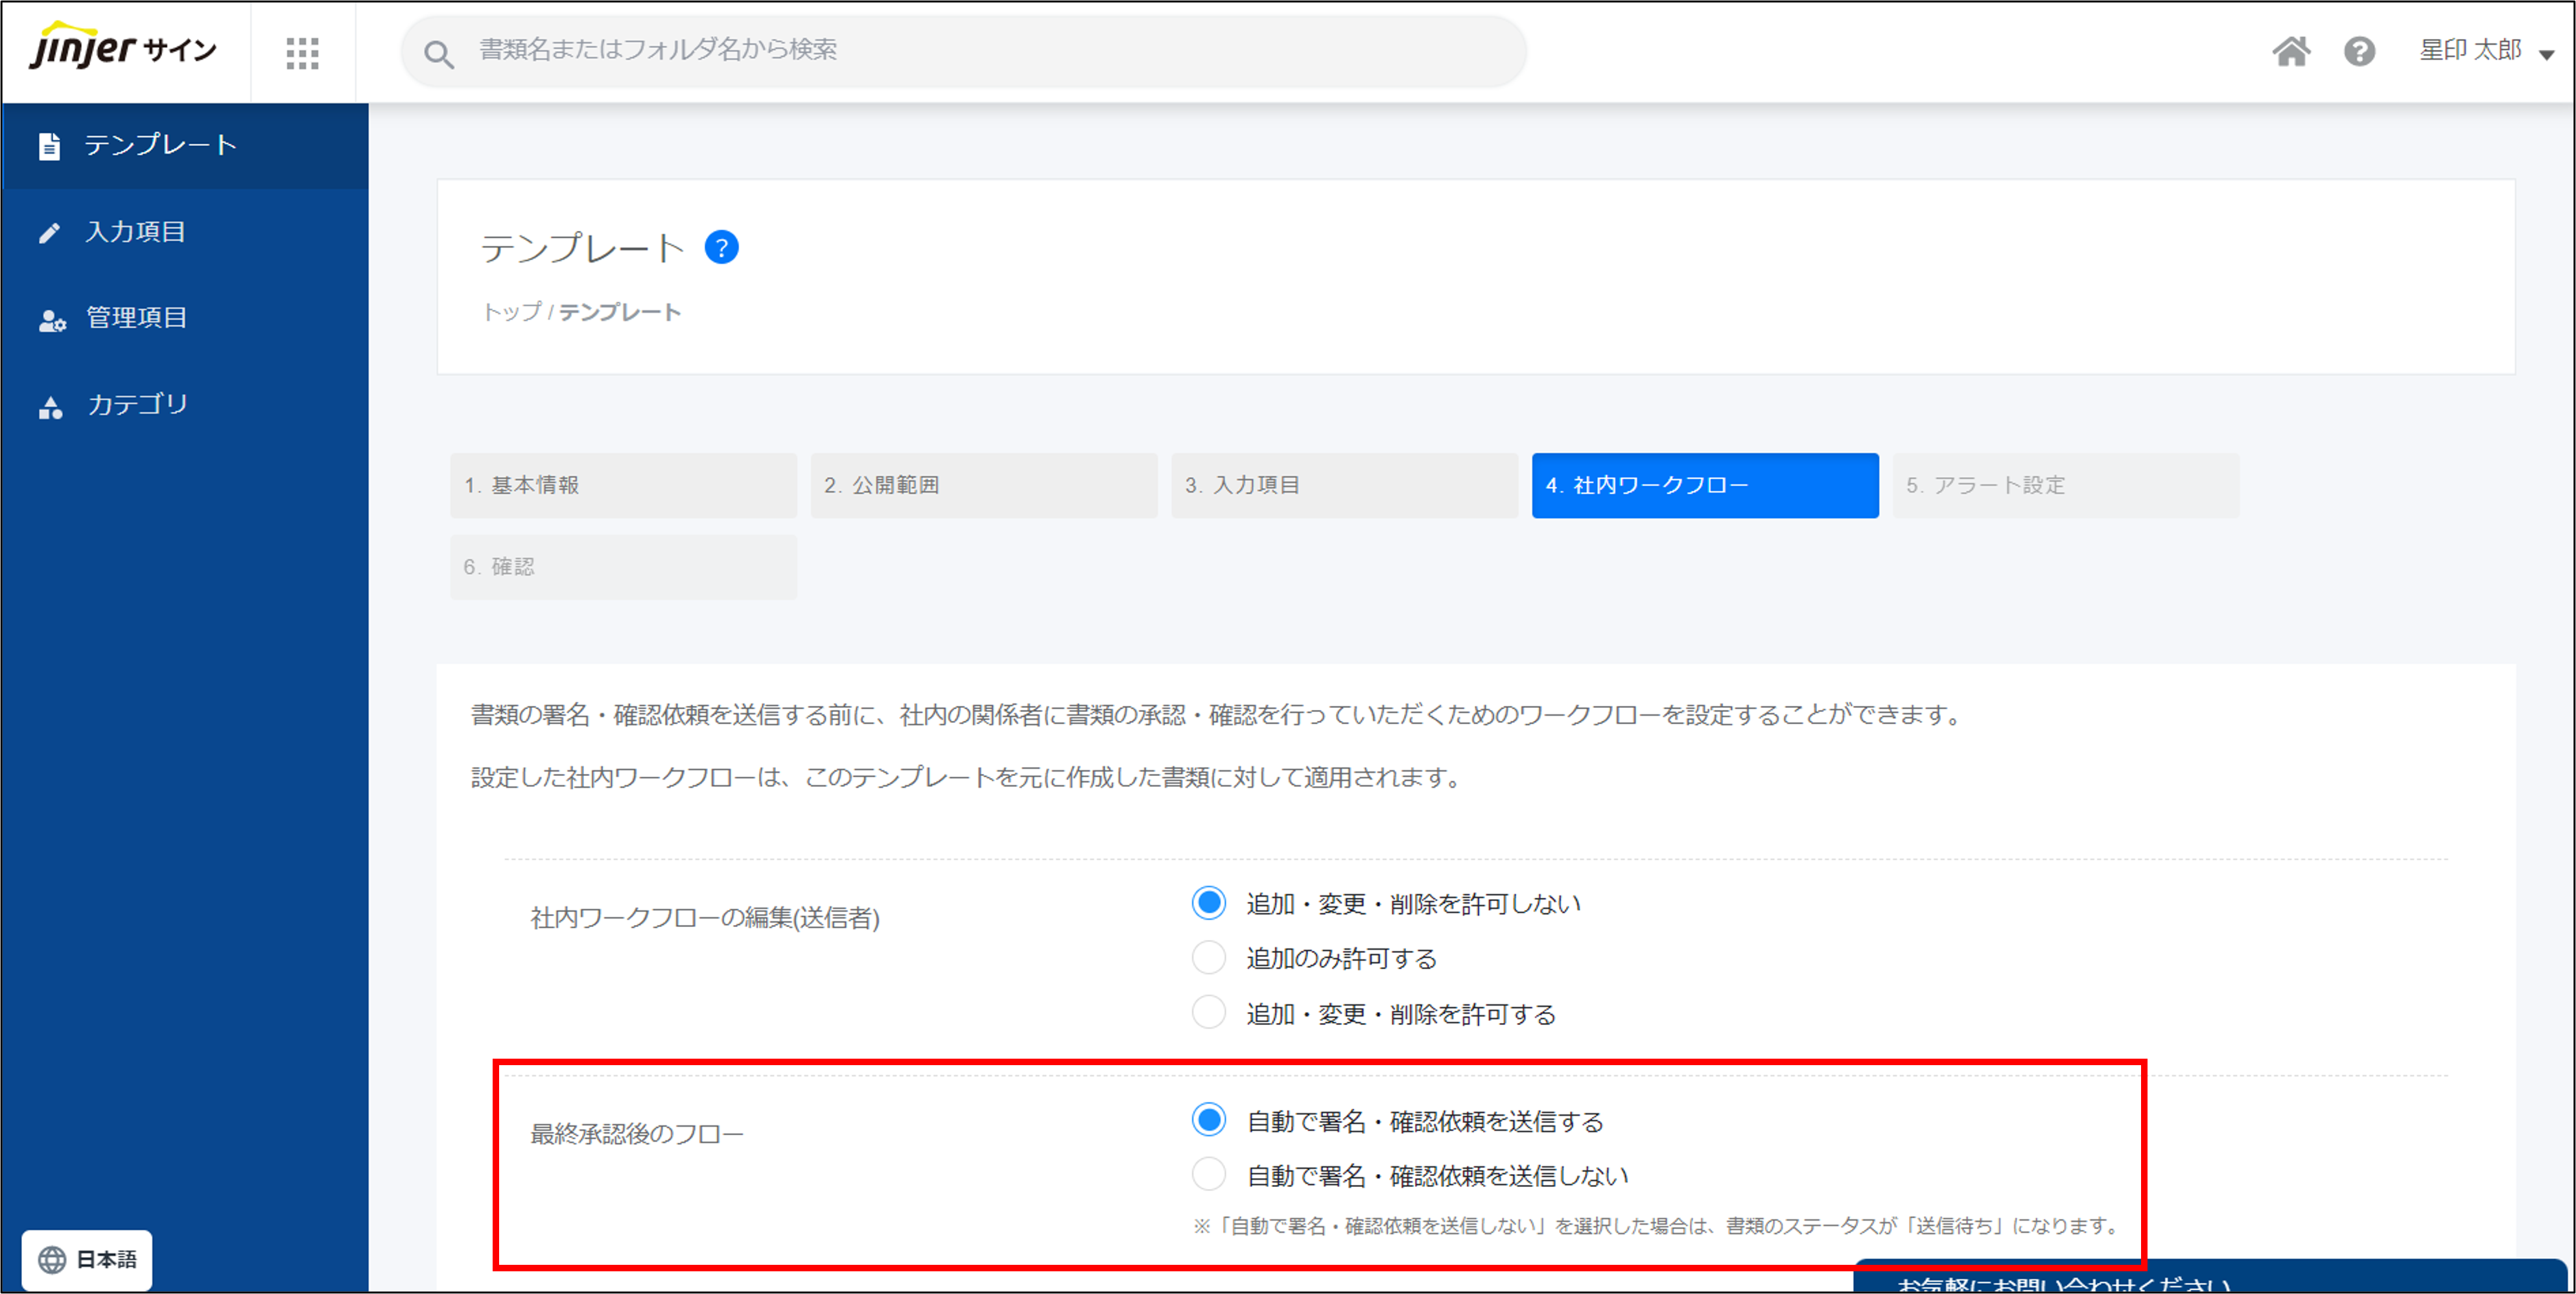
Task: Click the 入力項目 pencil icon in sidebar
Action: (x=49, y=233)
